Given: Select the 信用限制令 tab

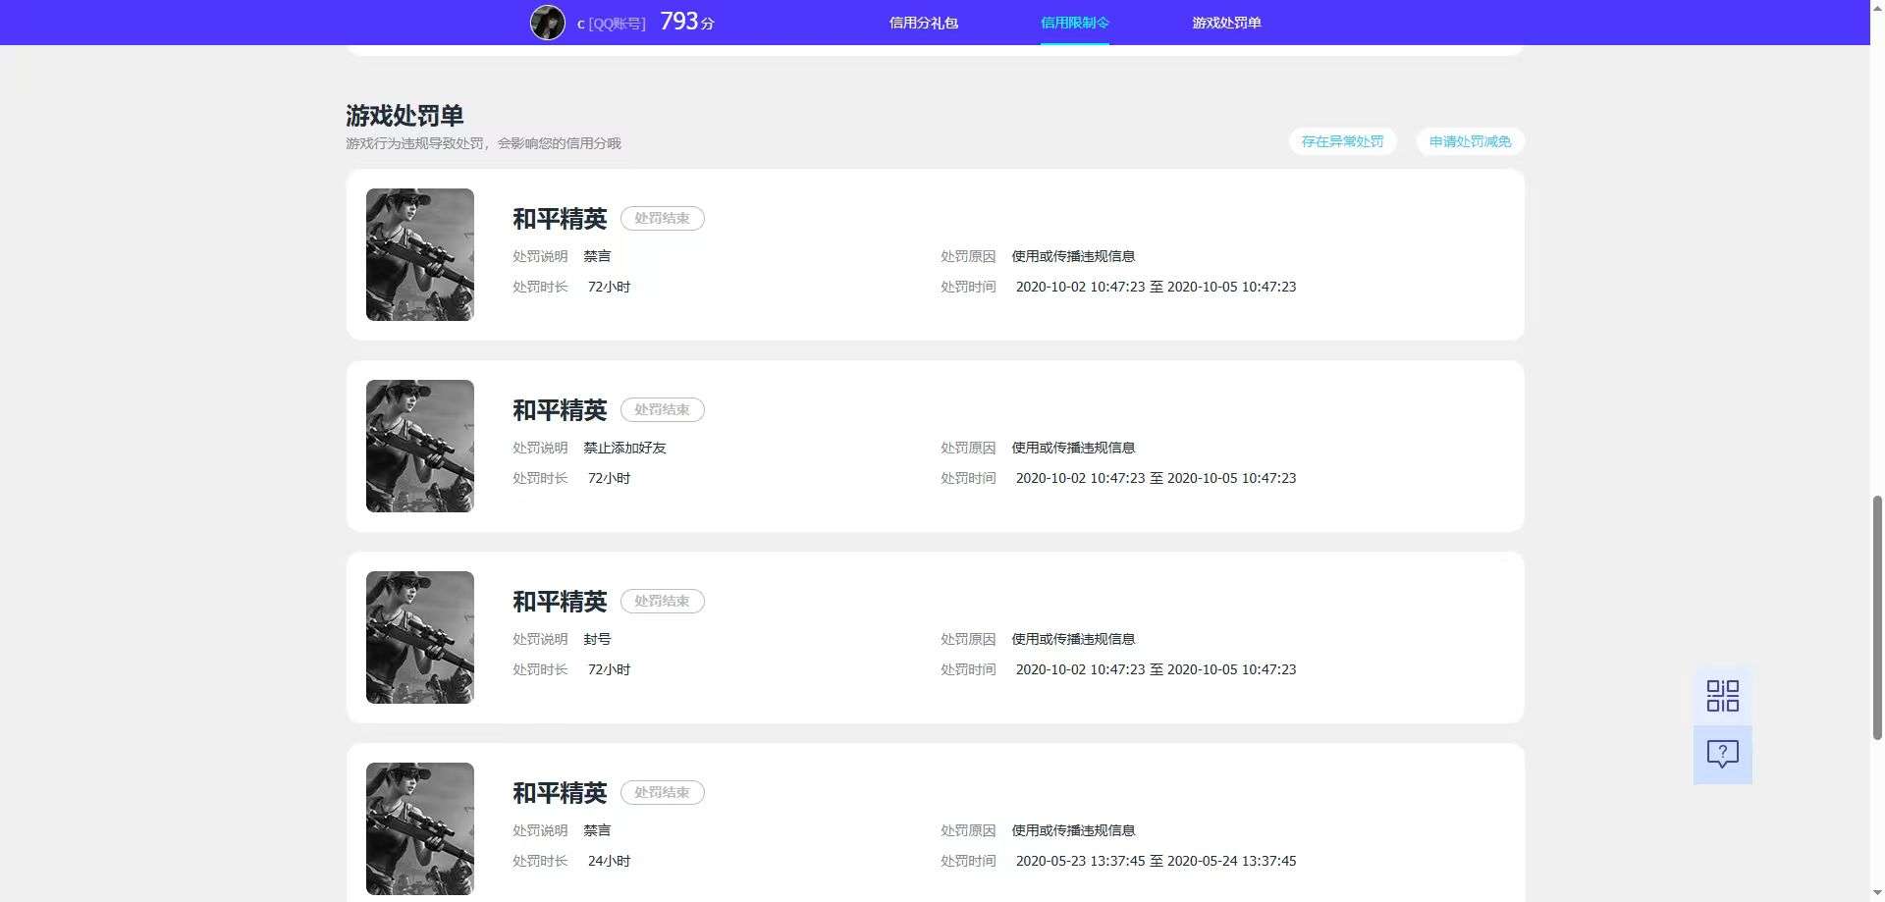Looking at the screenshot, I should 1074,23.
